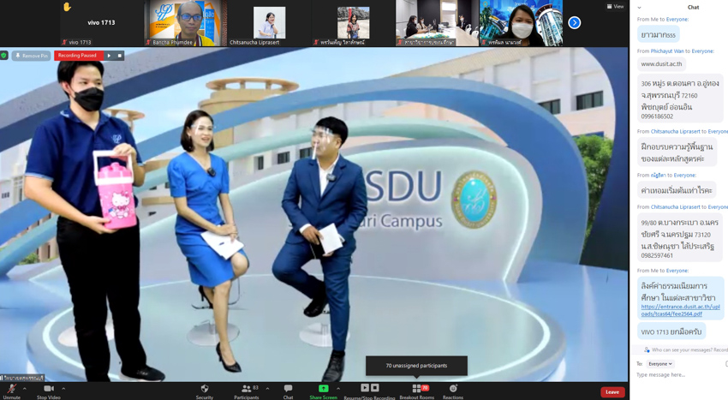Screen dimensions: 728x400
Task: Click the Unmute microphone icon
Action: pyautogui.click(x=12, y=389)
